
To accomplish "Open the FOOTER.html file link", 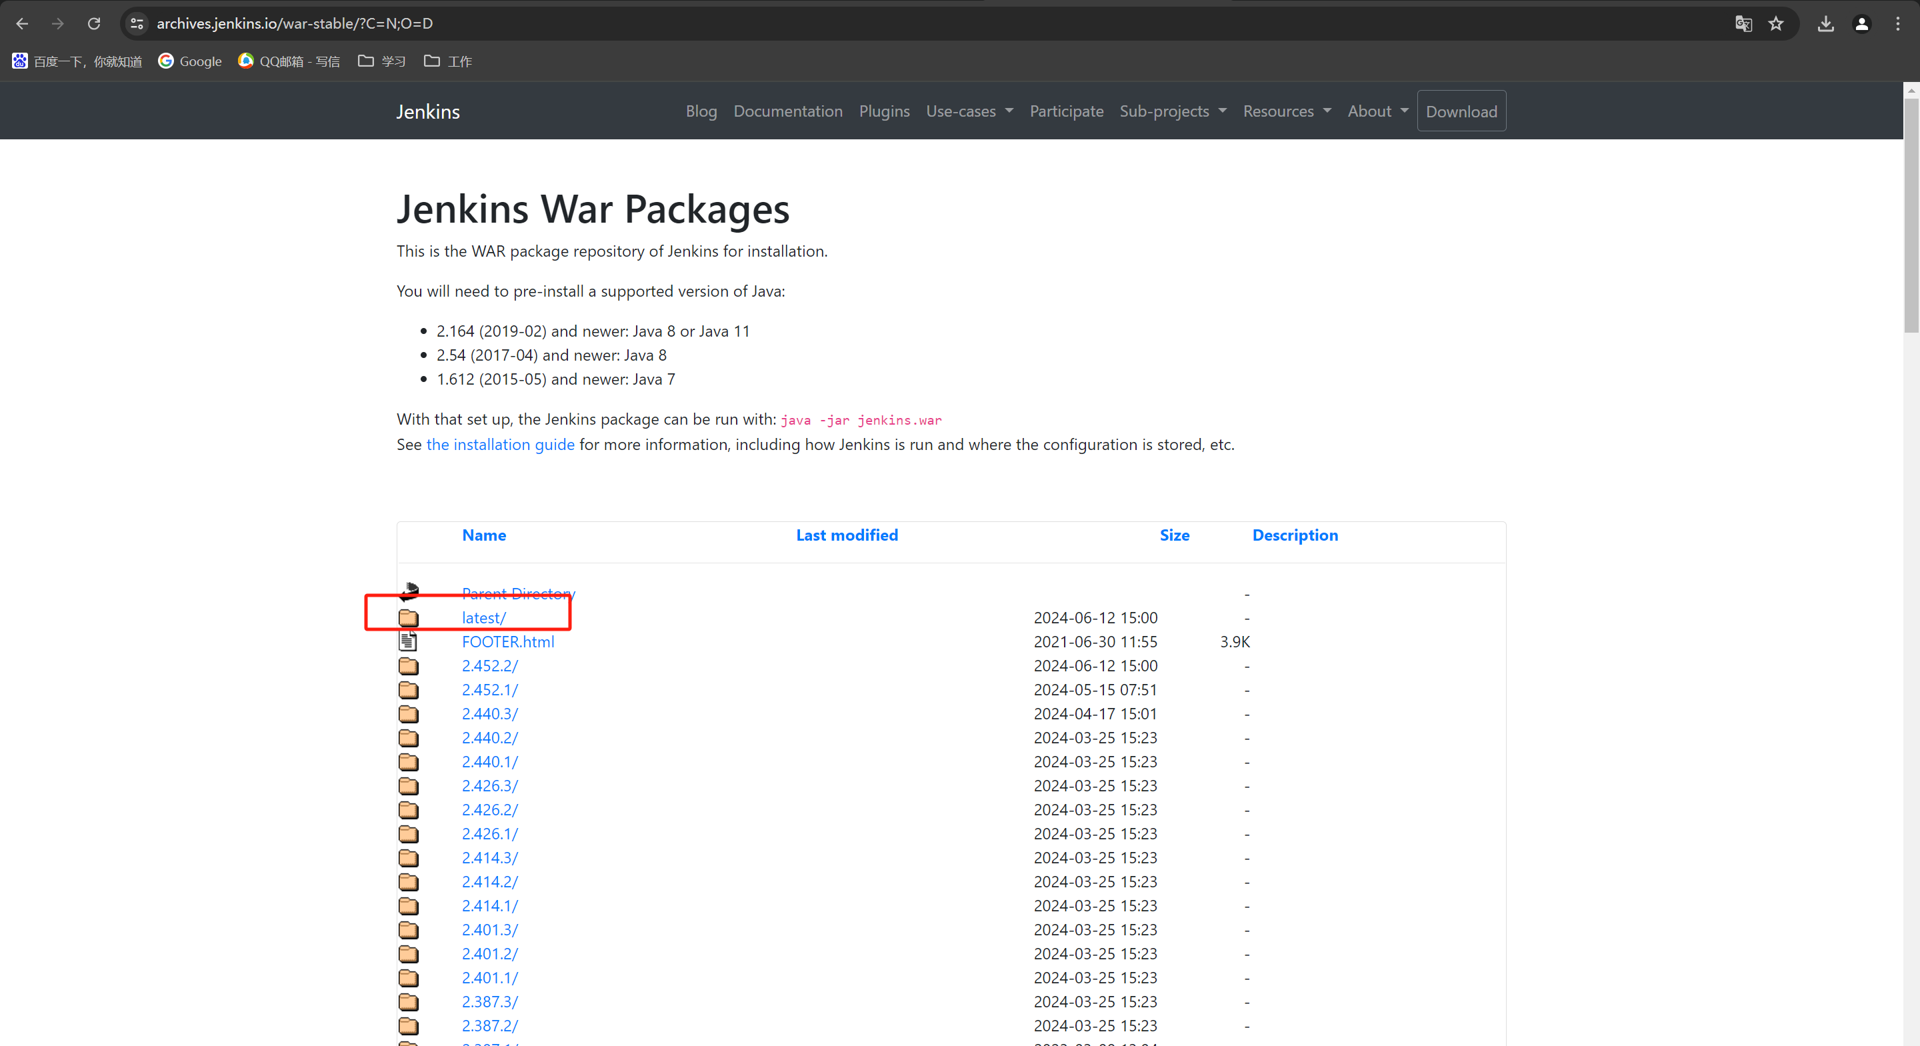I will [x=507, y=642].
